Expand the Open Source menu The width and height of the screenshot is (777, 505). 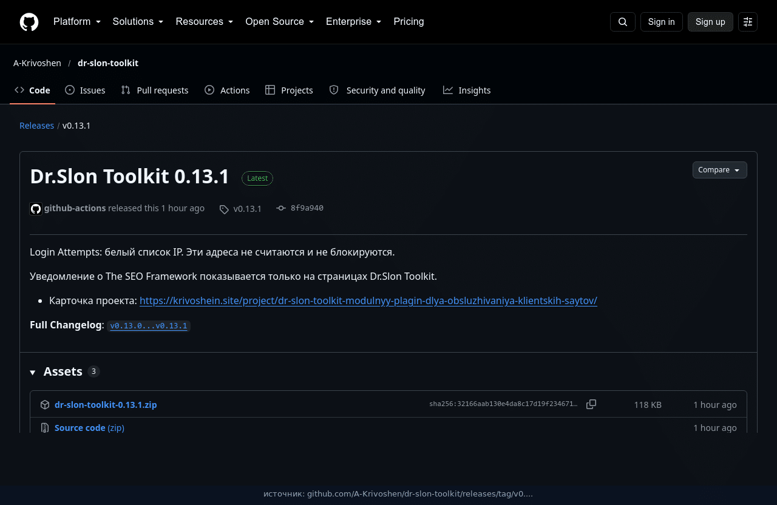[x=280, y=22]
